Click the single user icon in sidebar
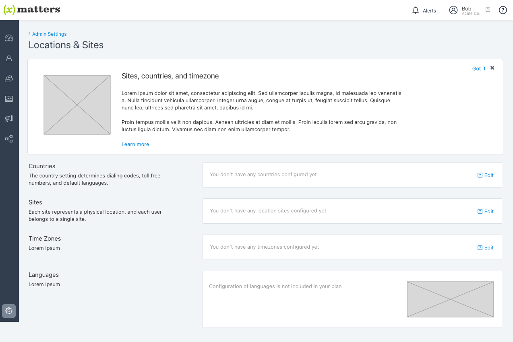 pos(9,58)
